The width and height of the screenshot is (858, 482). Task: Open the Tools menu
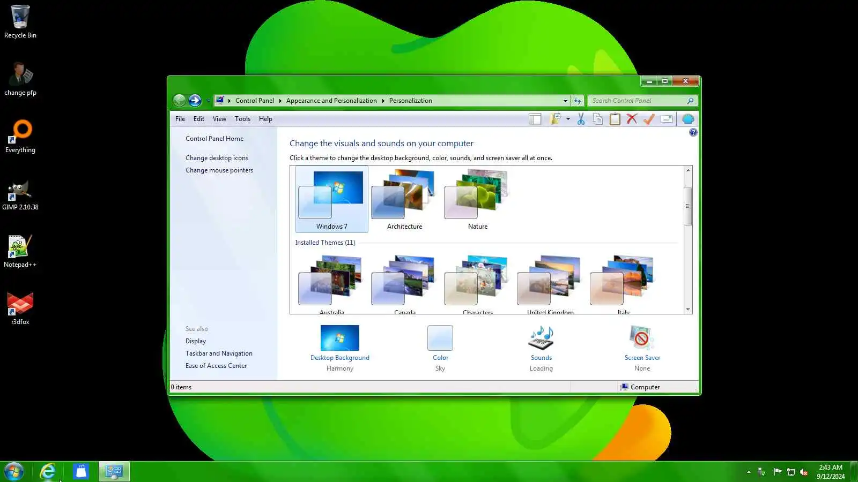click(x=242, y=119)
